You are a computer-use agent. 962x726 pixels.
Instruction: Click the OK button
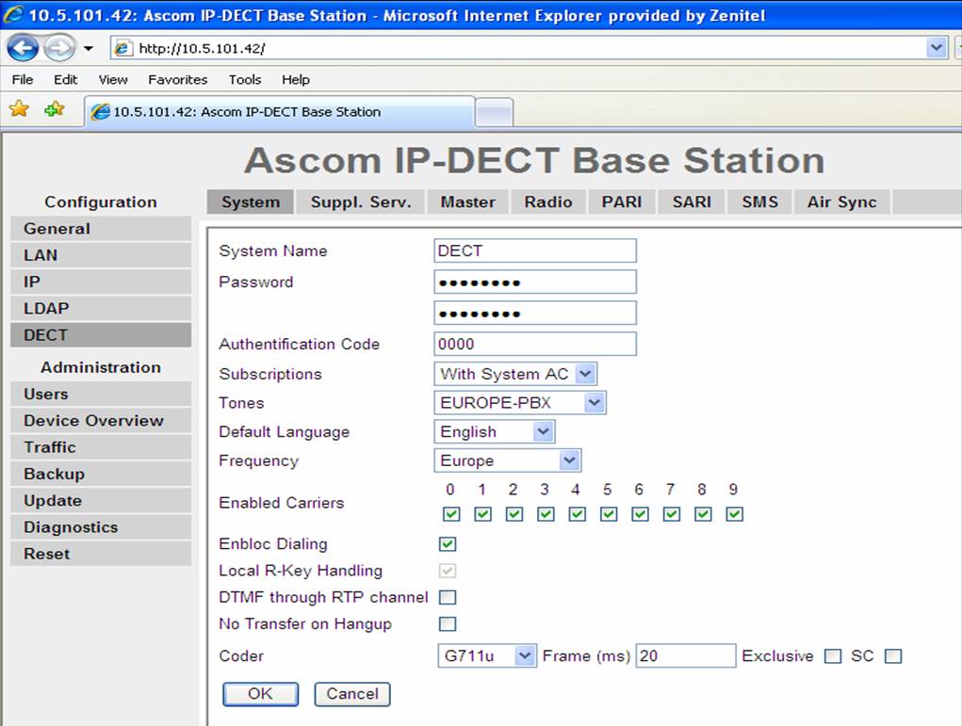[260, 694]
